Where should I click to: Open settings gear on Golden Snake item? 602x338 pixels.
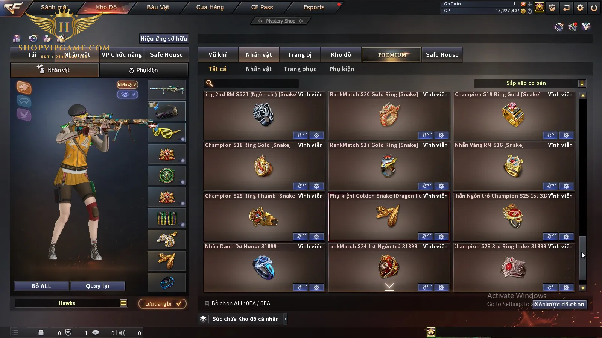coord(441,237)
